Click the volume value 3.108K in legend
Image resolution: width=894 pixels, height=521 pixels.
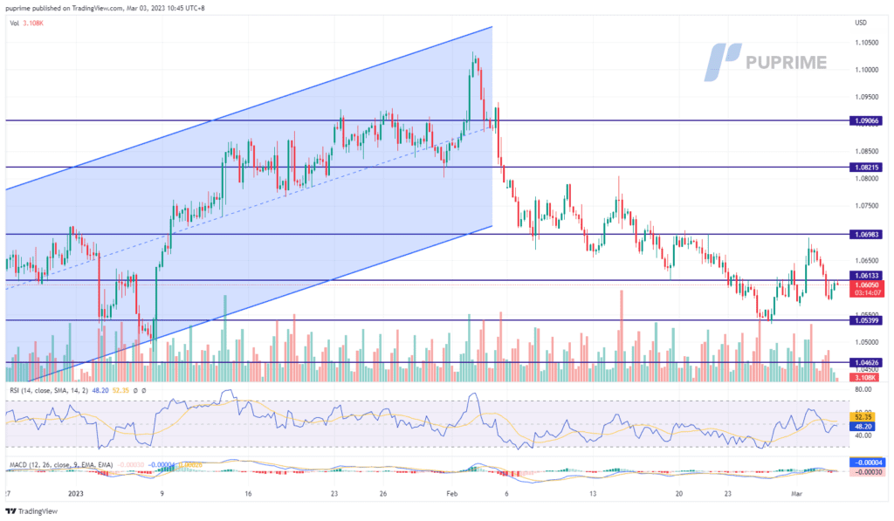pyautogui.click(x=33, y=24)
